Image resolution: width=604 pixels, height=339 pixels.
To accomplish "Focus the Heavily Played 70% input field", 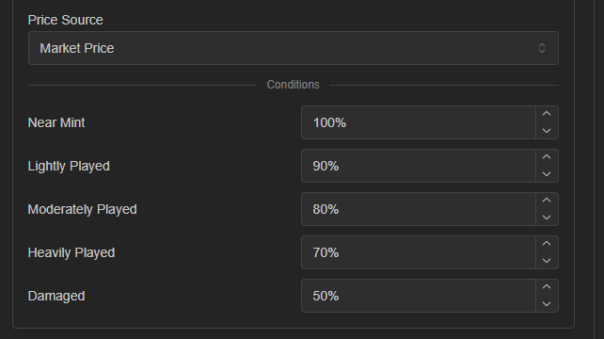I will tap(419, 252).
